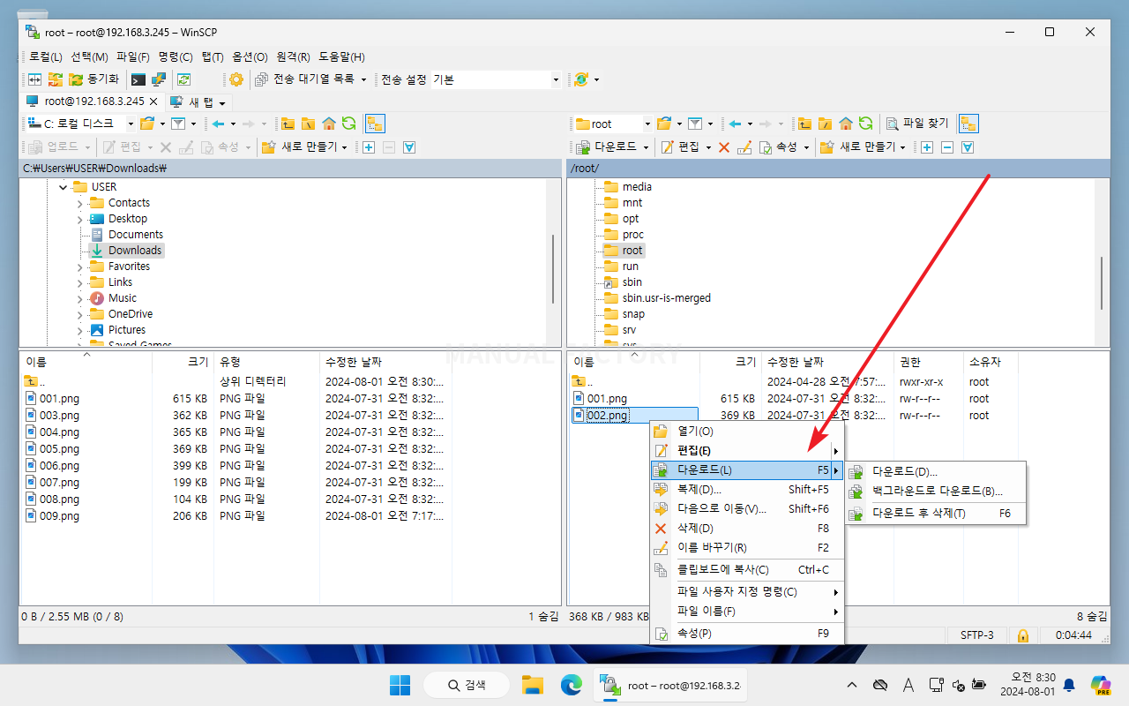
Task: Click remote panel unselect files minus icon
Action: coord(947,147)
